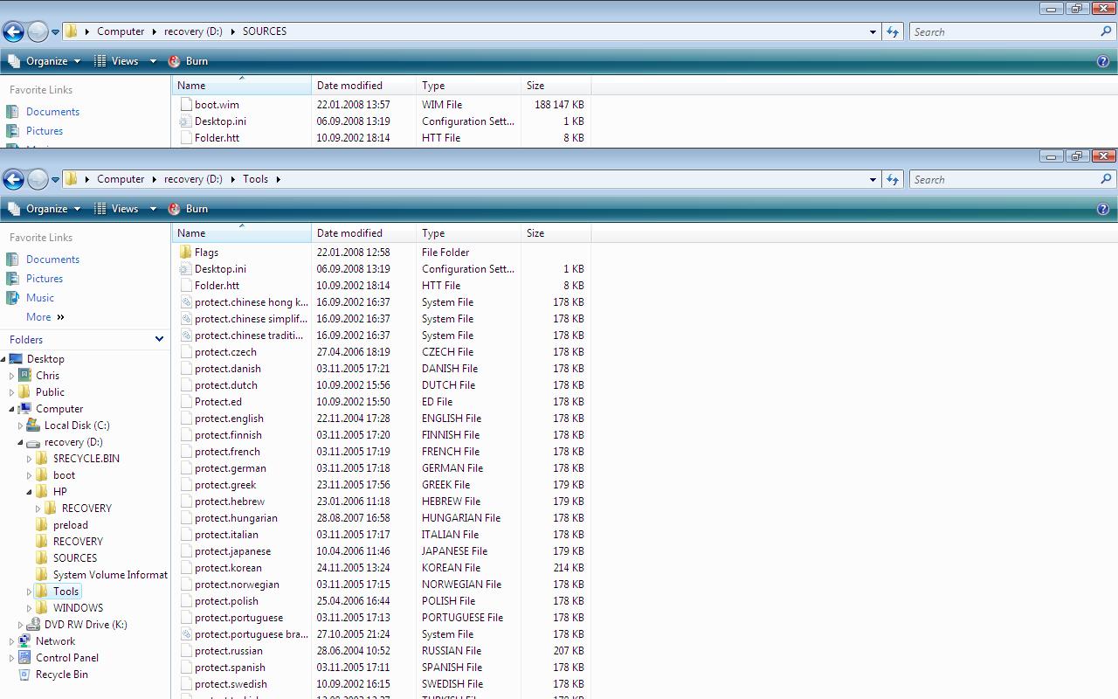Select protect.japanese file icon
The width and height of the screenshot is (1118, 699).
pyautogui.click(x=185, y=551)
